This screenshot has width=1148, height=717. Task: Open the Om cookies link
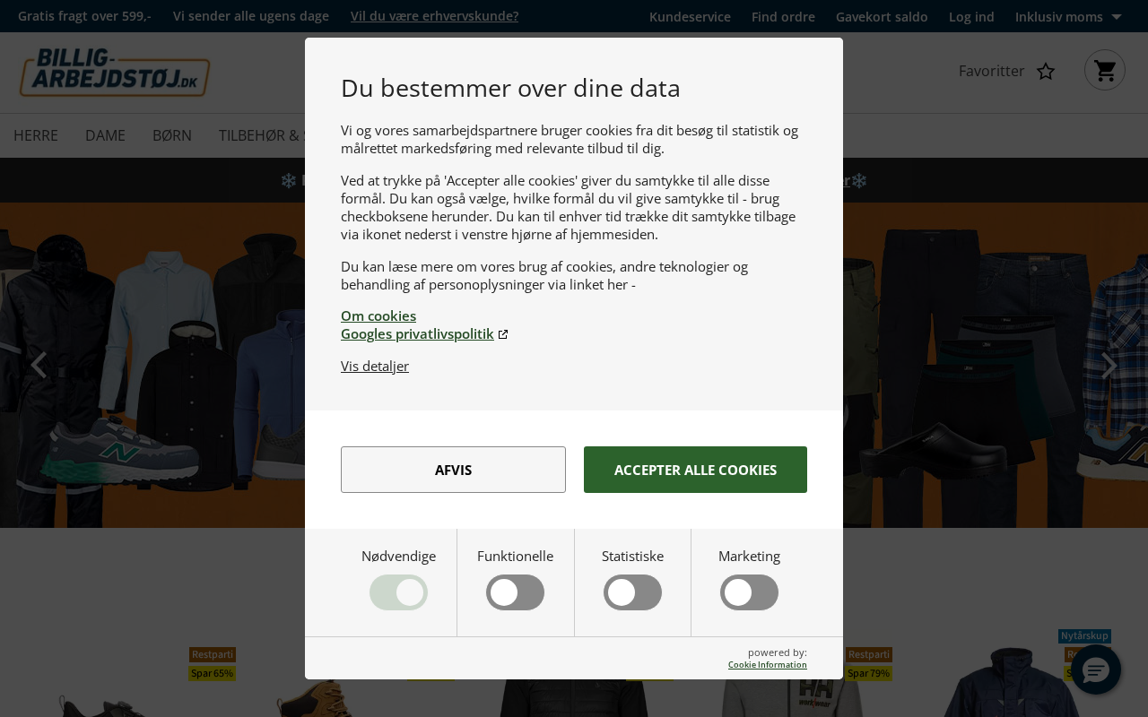click(378, 315)
